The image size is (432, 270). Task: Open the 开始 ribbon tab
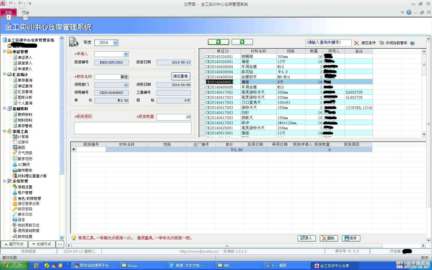pyautogui.click(x=25, y=12)
